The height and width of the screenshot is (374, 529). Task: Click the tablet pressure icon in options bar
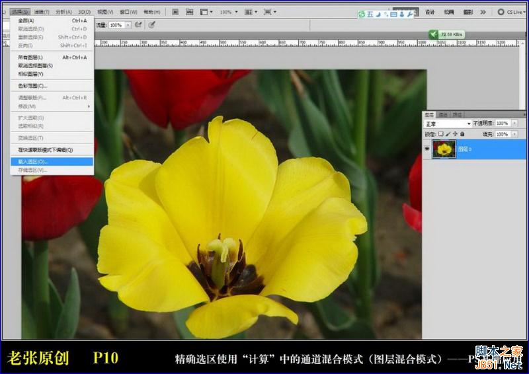click(x=152, y=24)
